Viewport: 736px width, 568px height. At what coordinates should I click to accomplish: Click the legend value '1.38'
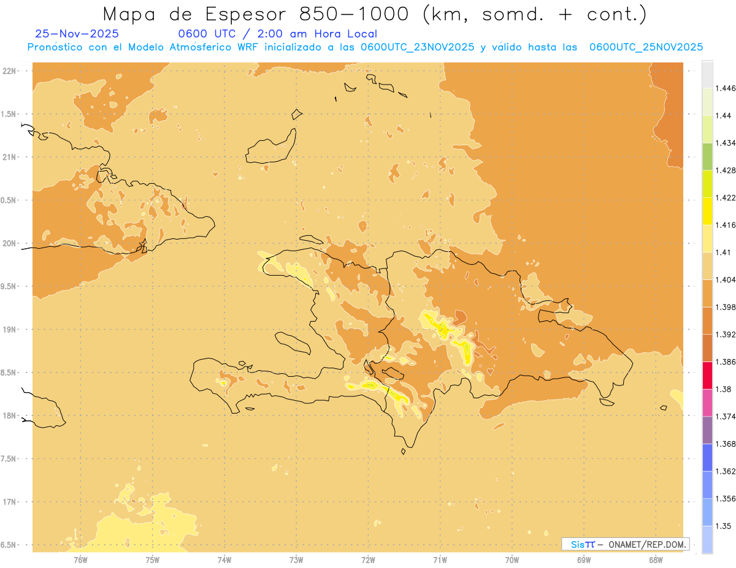click(x=724, y=389)
